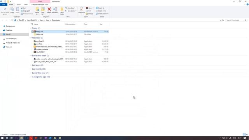Click the Cortana search circle in taskbar
249x140 pixels.
point(7,138)
